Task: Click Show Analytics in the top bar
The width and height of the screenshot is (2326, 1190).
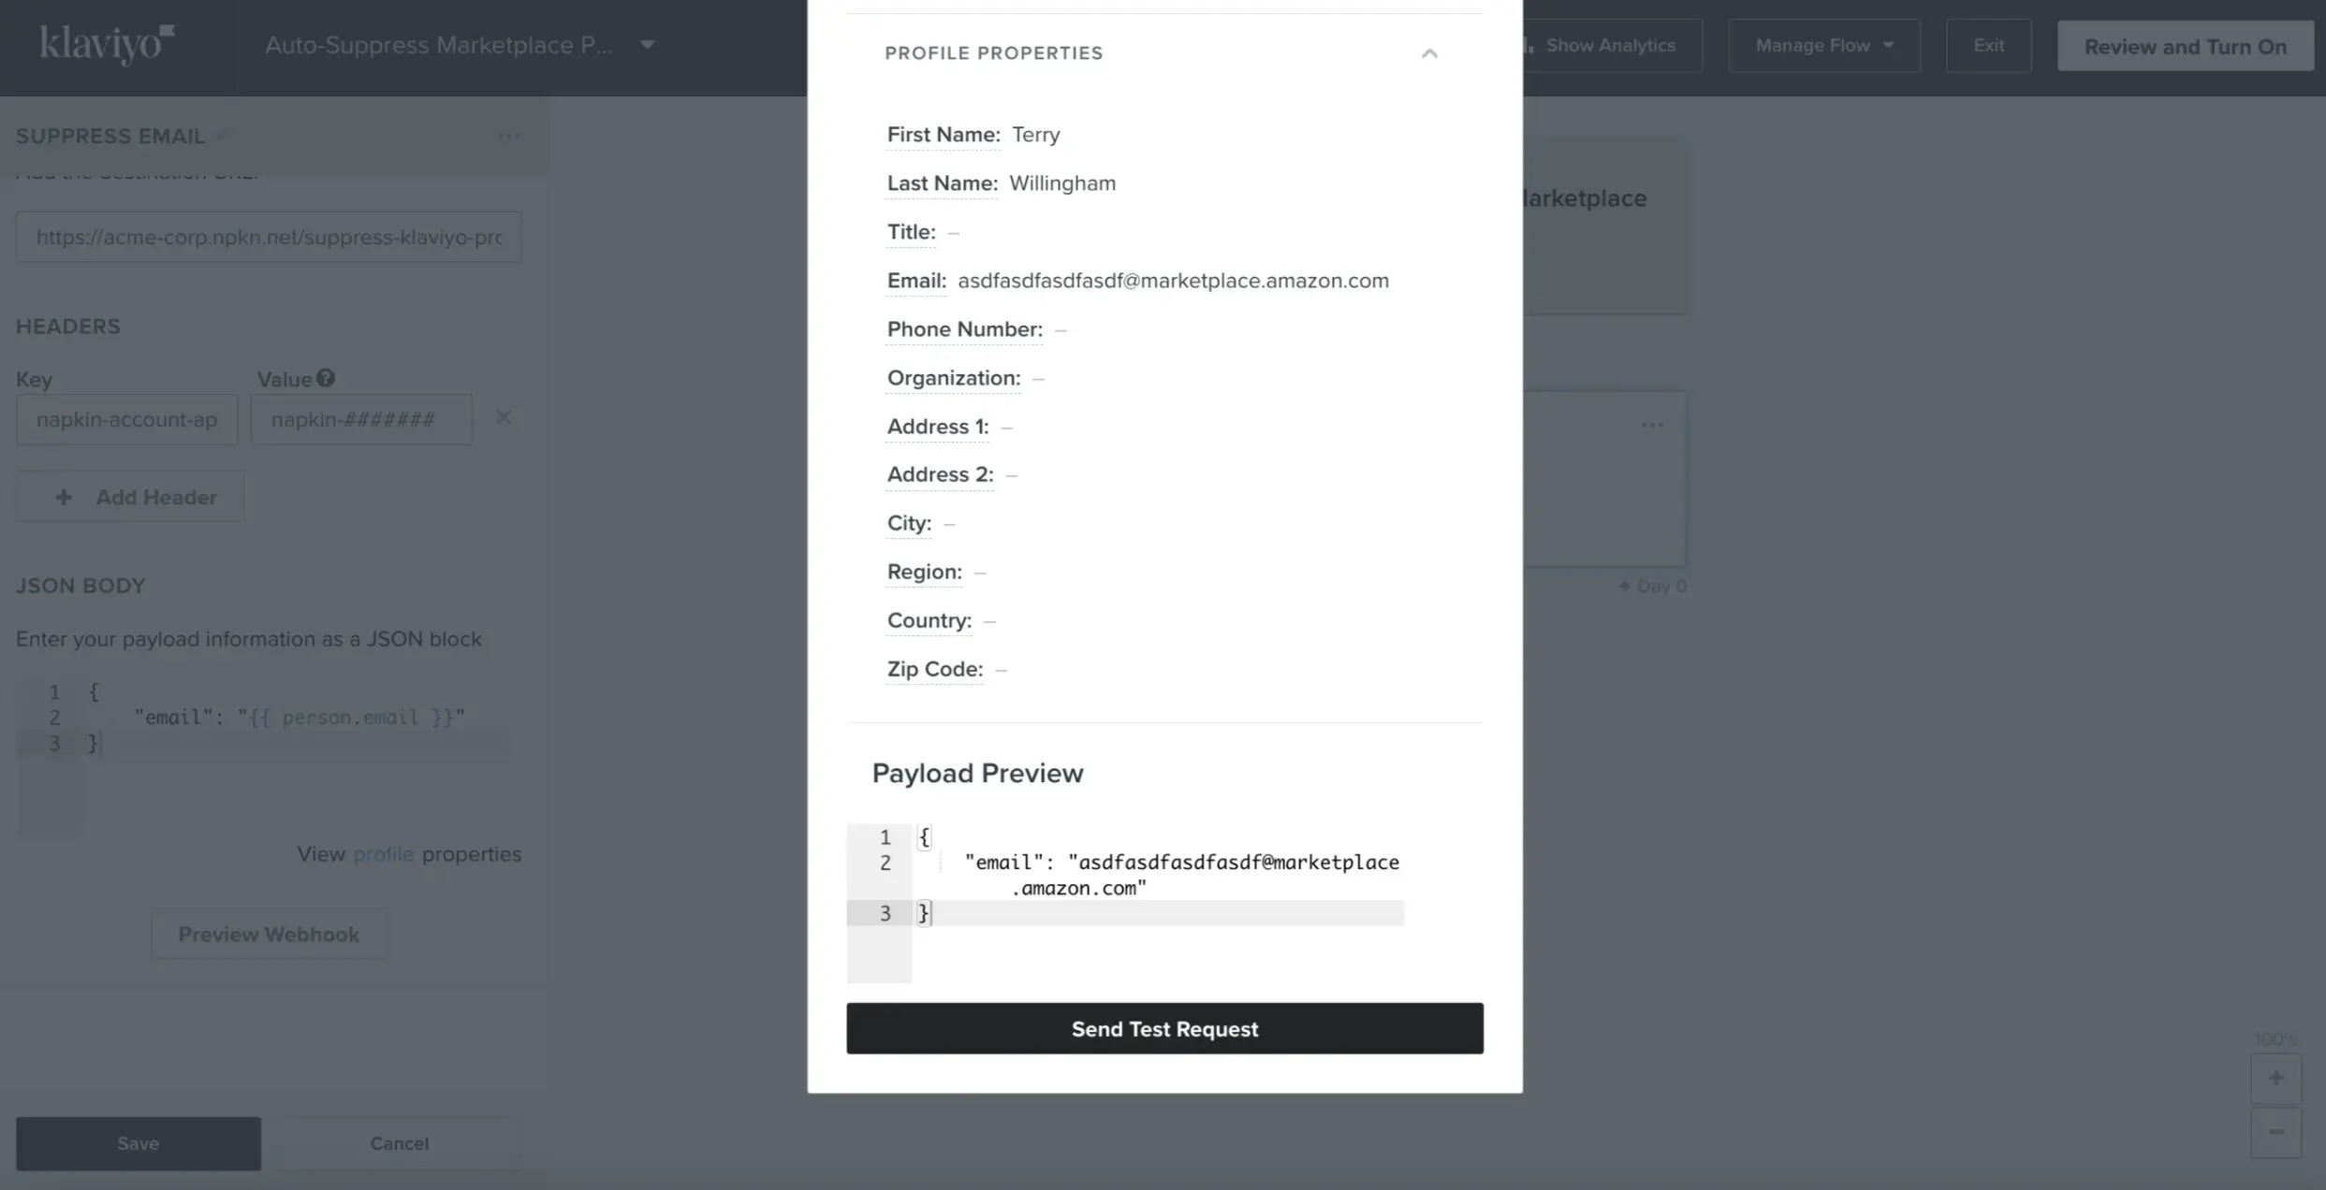Action: tap(1611, 44)
